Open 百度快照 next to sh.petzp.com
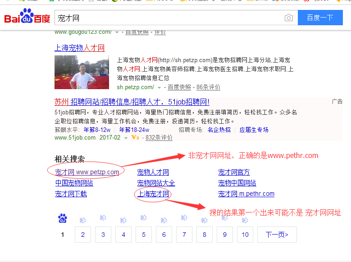The width and height of the screenshot is (351, 262). pyautogui.click(x=179, y=87)
